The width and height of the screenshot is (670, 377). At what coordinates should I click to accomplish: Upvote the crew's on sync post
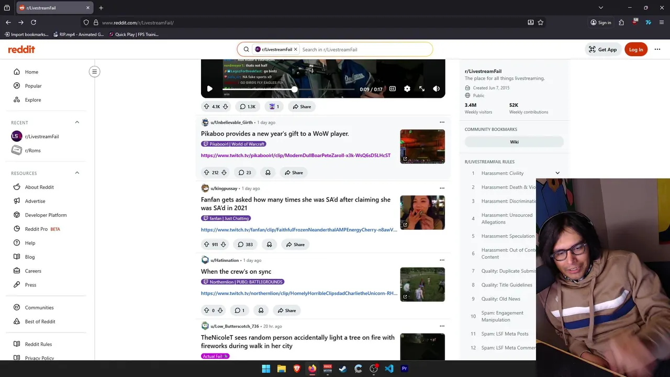206,311
